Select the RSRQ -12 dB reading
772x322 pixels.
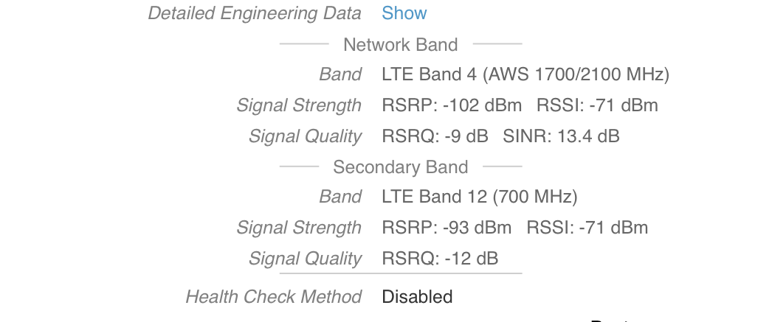click(440, 258)
